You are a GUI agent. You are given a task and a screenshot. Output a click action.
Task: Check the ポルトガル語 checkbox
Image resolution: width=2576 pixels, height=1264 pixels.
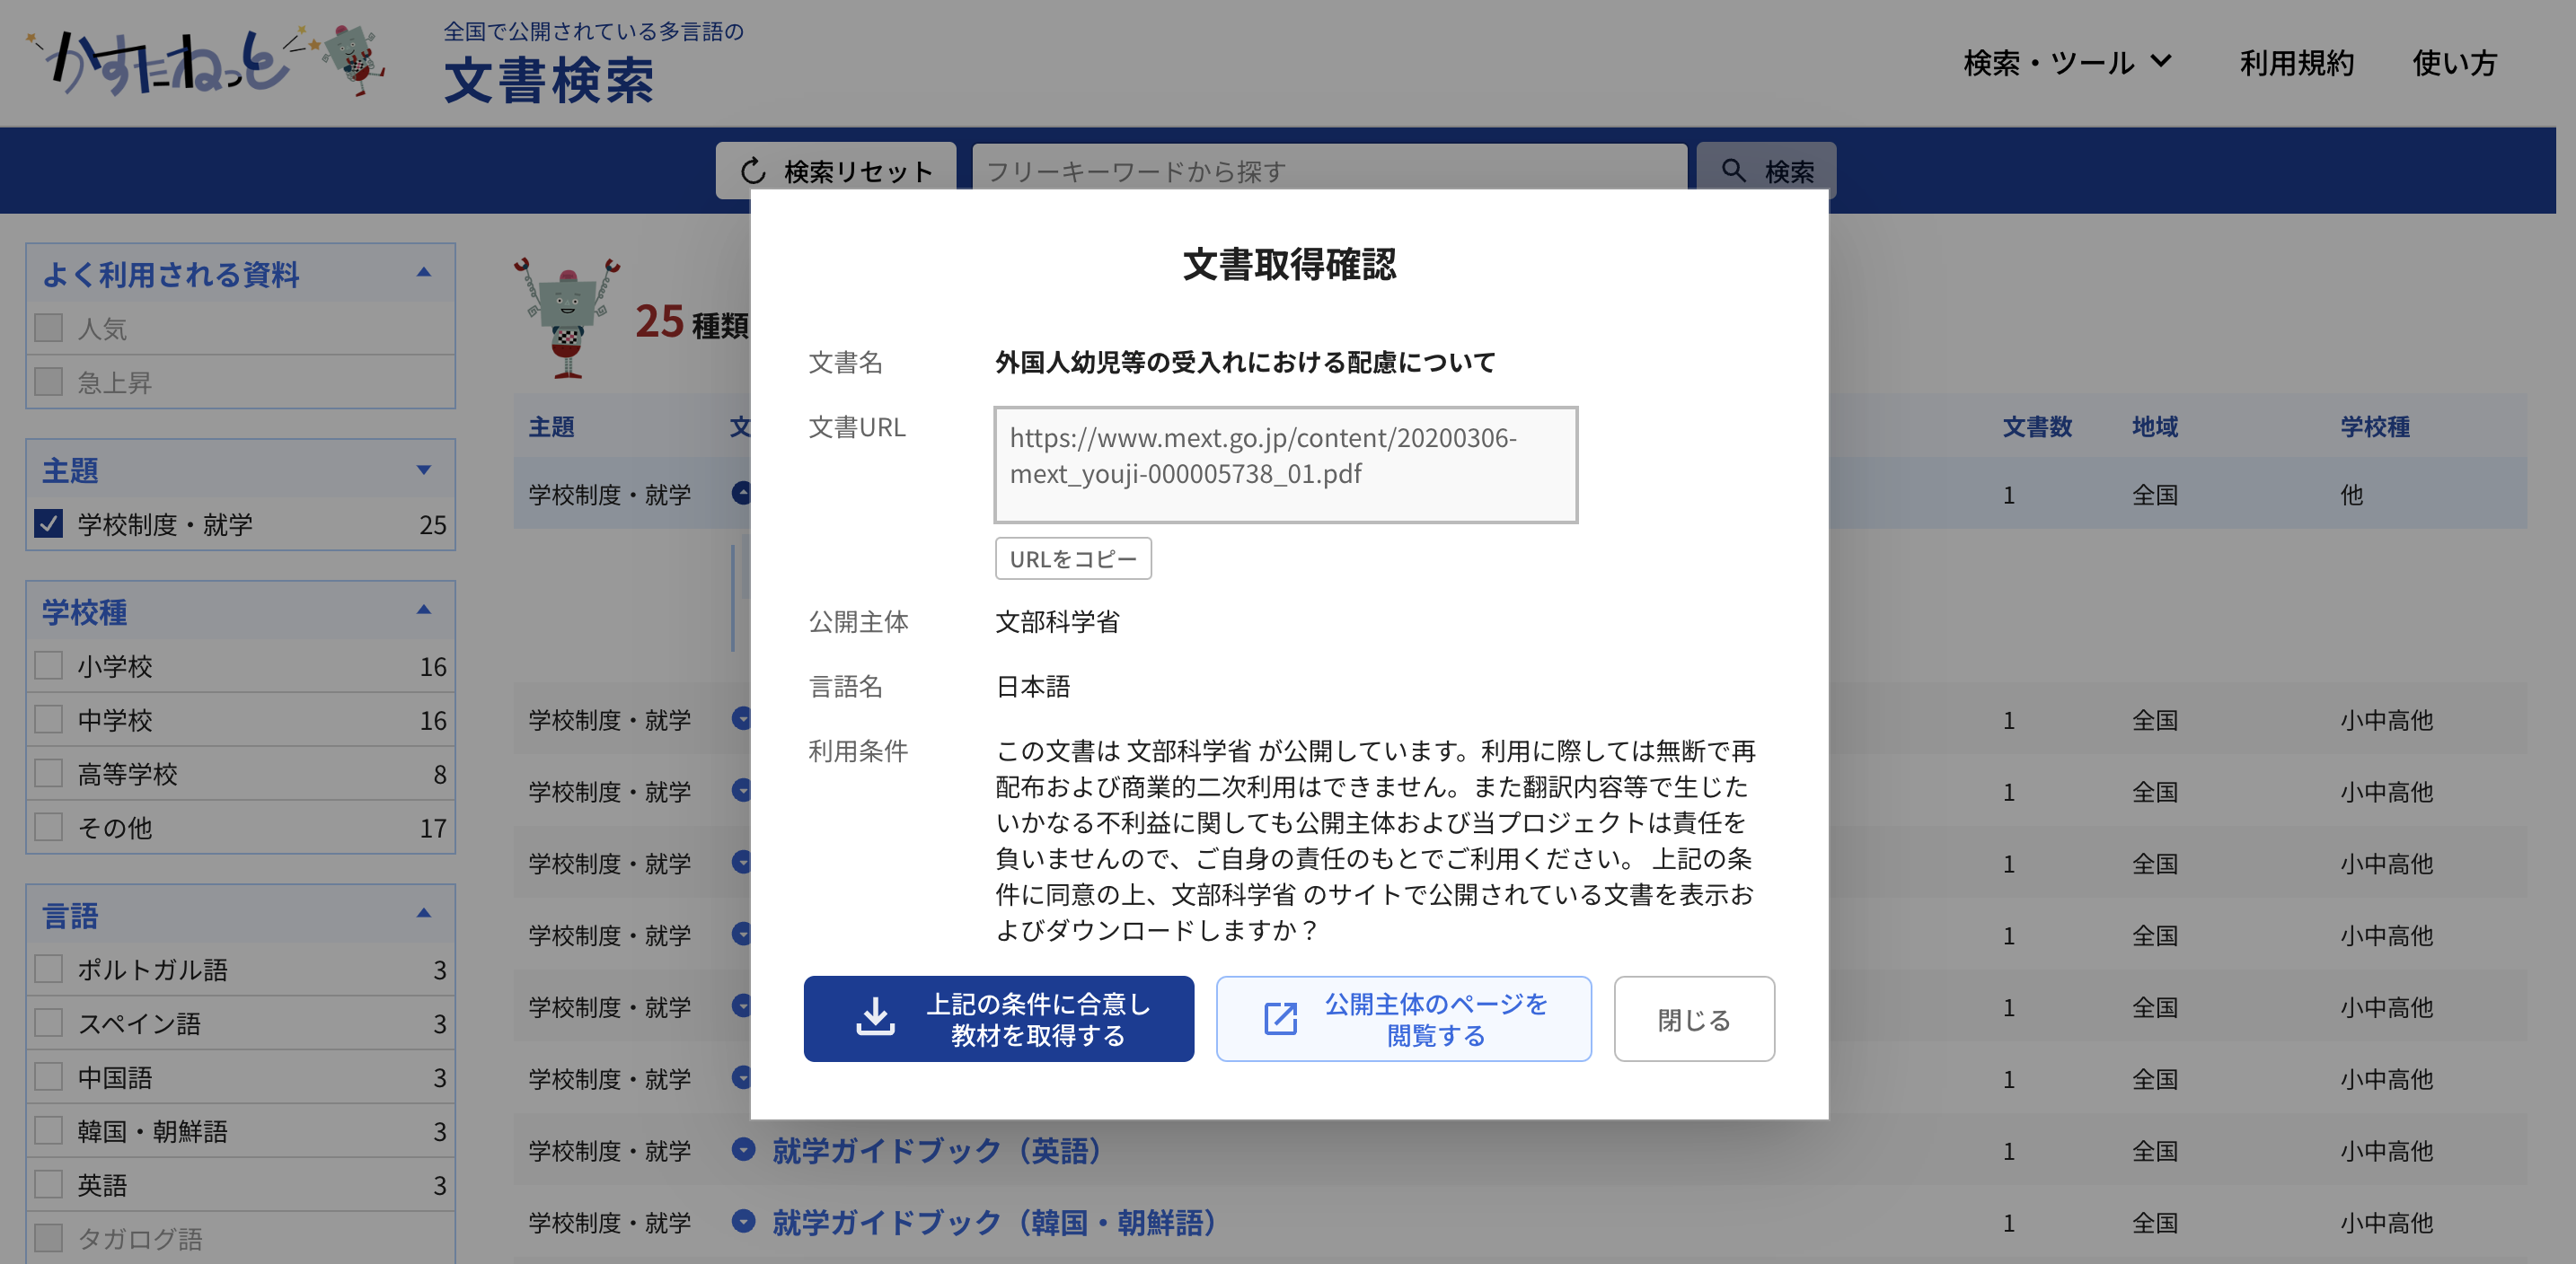(48, 970)
